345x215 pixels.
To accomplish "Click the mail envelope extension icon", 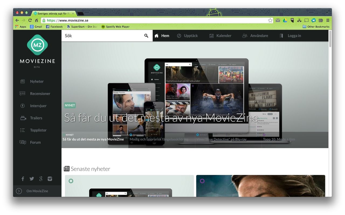I will click(x=278, y=20).
